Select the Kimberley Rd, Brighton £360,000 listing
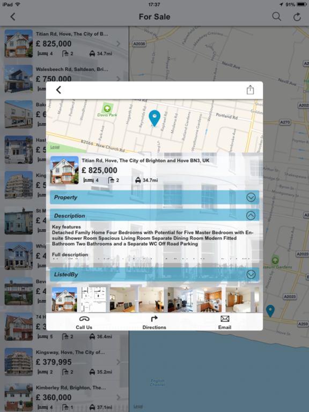Viewport: 309px width, 412px height. point(64,398)
